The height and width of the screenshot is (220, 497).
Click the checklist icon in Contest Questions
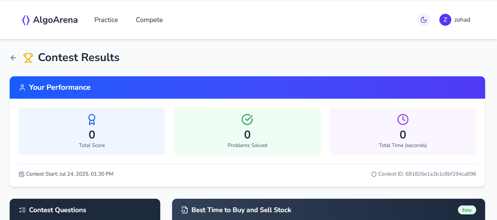pos(22,210)
